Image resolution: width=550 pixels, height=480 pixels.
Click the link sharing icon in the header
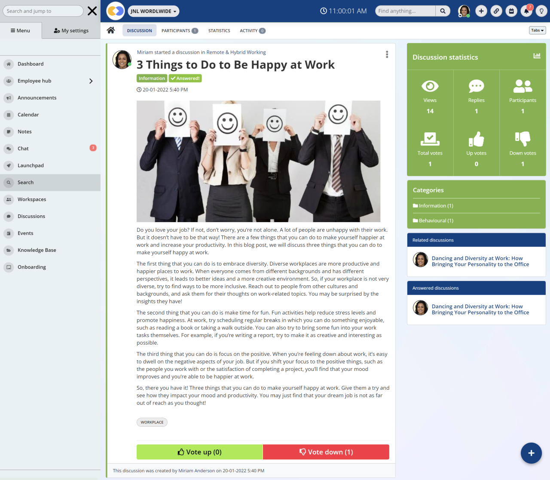pos(496,11)
